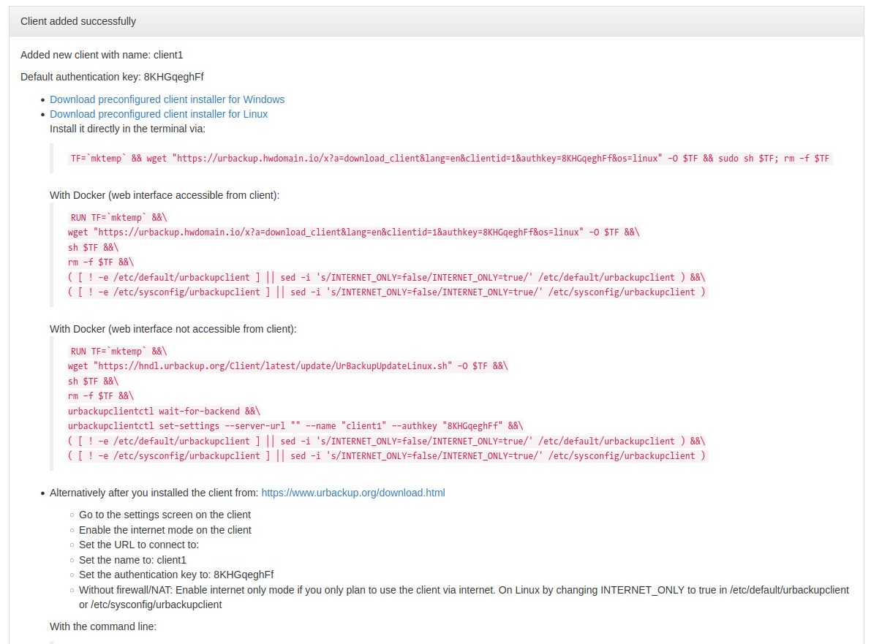Click the "urbackupclientctl set-settings --server-url" command
The image size is (871, 644).
[295, 426]
